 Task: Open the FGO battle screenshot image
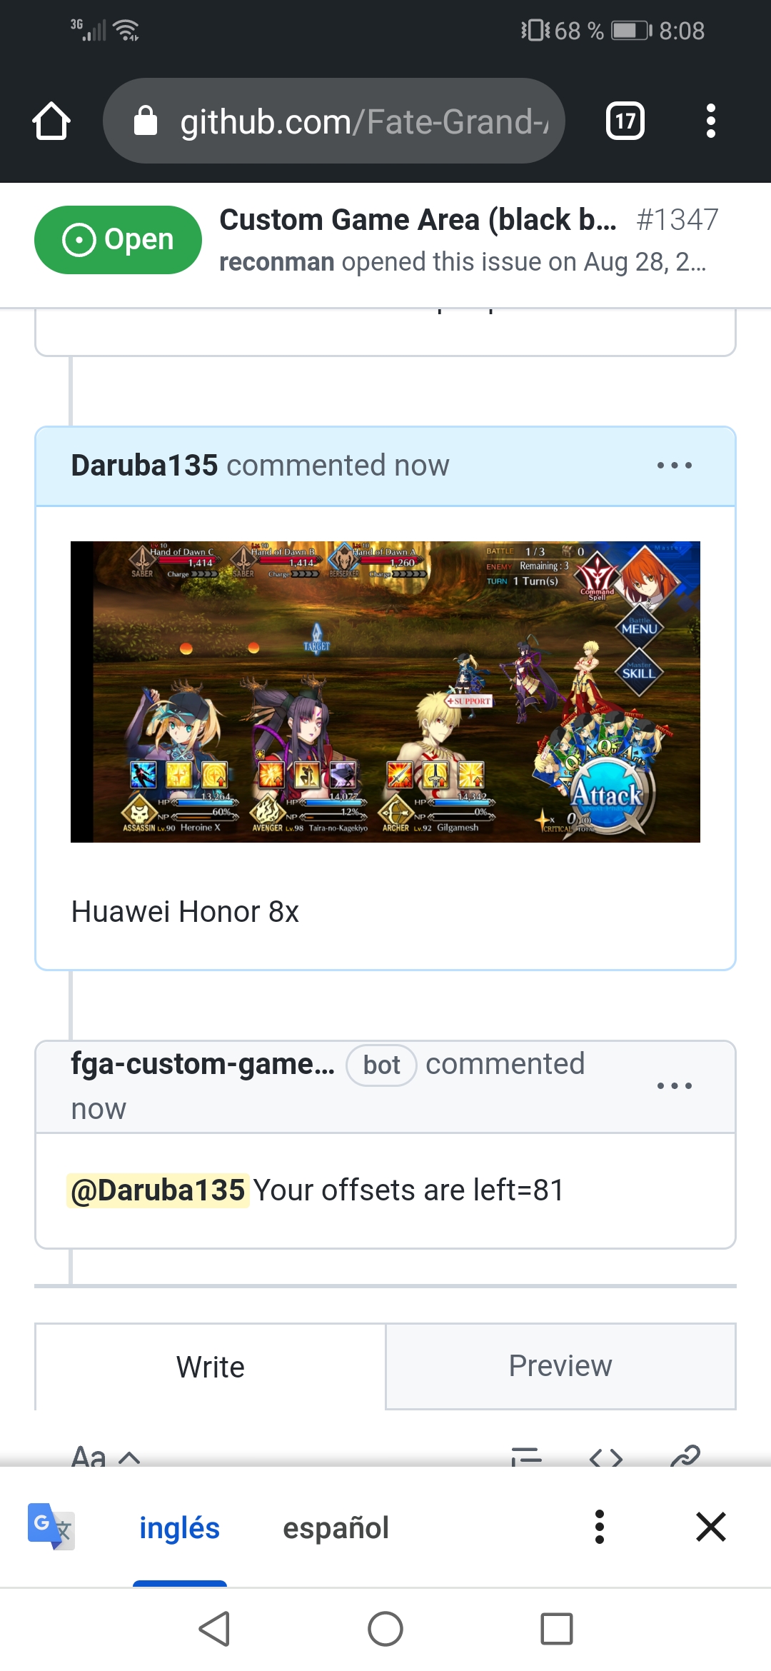[x=385, y=692]
